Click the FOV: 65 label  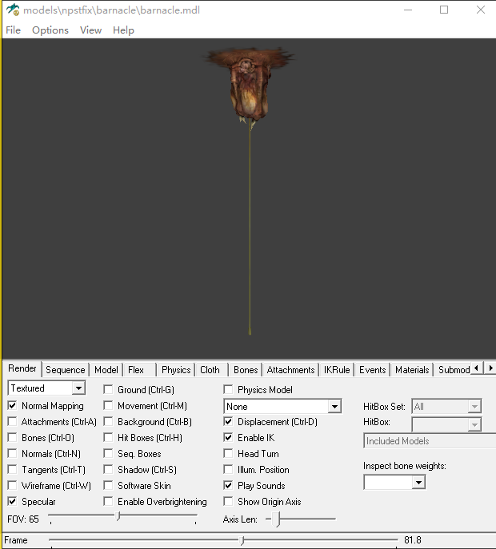pos(23,519)
